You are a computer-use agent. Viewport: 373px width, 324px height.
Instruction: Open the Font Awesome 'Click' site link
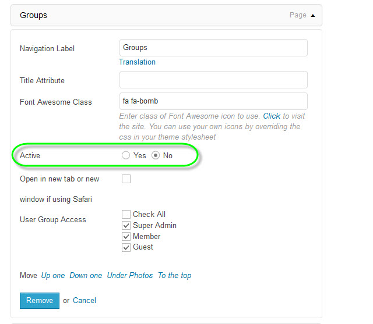[272, 116]
